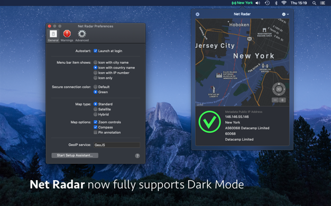Toggle Compass map option

coord(95,127)
